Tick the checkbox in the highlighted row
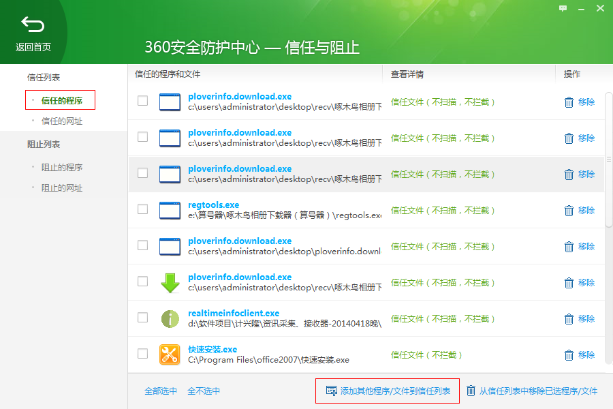613x409 pixels. pos(143,173)
